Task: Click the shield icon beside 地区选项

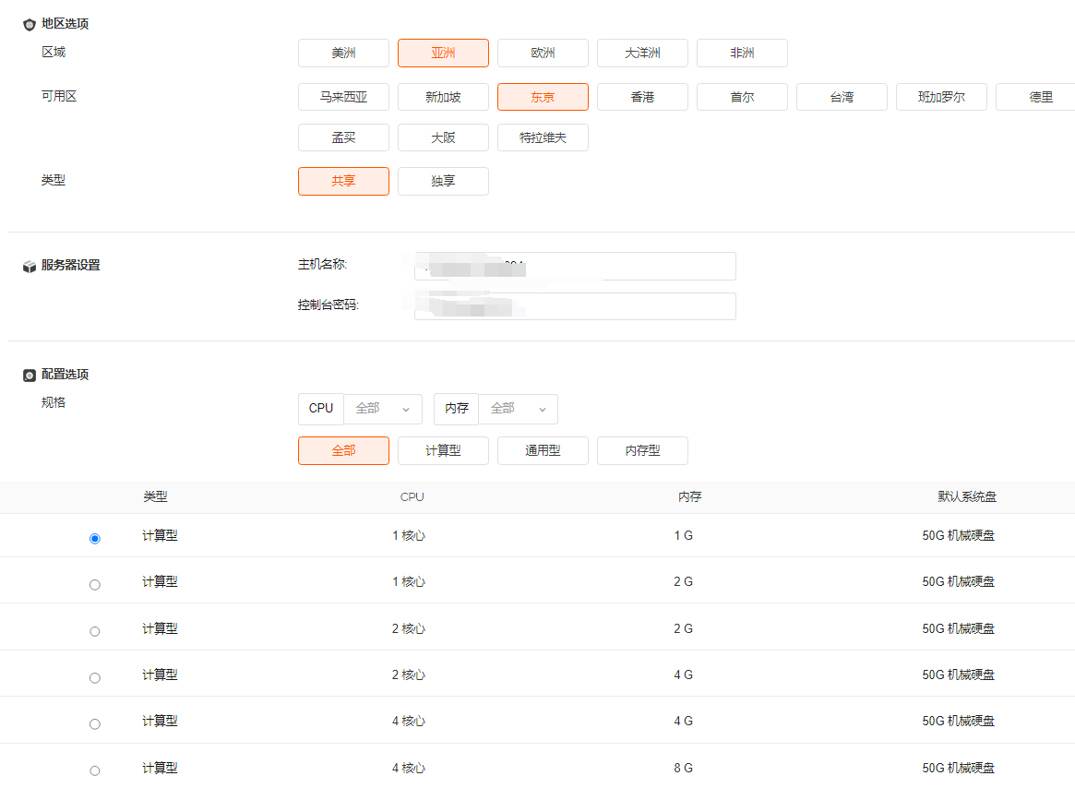Action: click(x=29, y=25)
